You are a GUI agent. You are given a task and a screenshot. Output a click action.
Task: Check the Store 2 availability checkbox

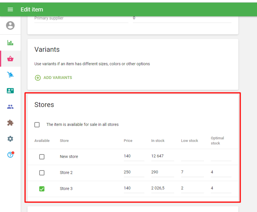pyautogui.click(x=42, y=173)
